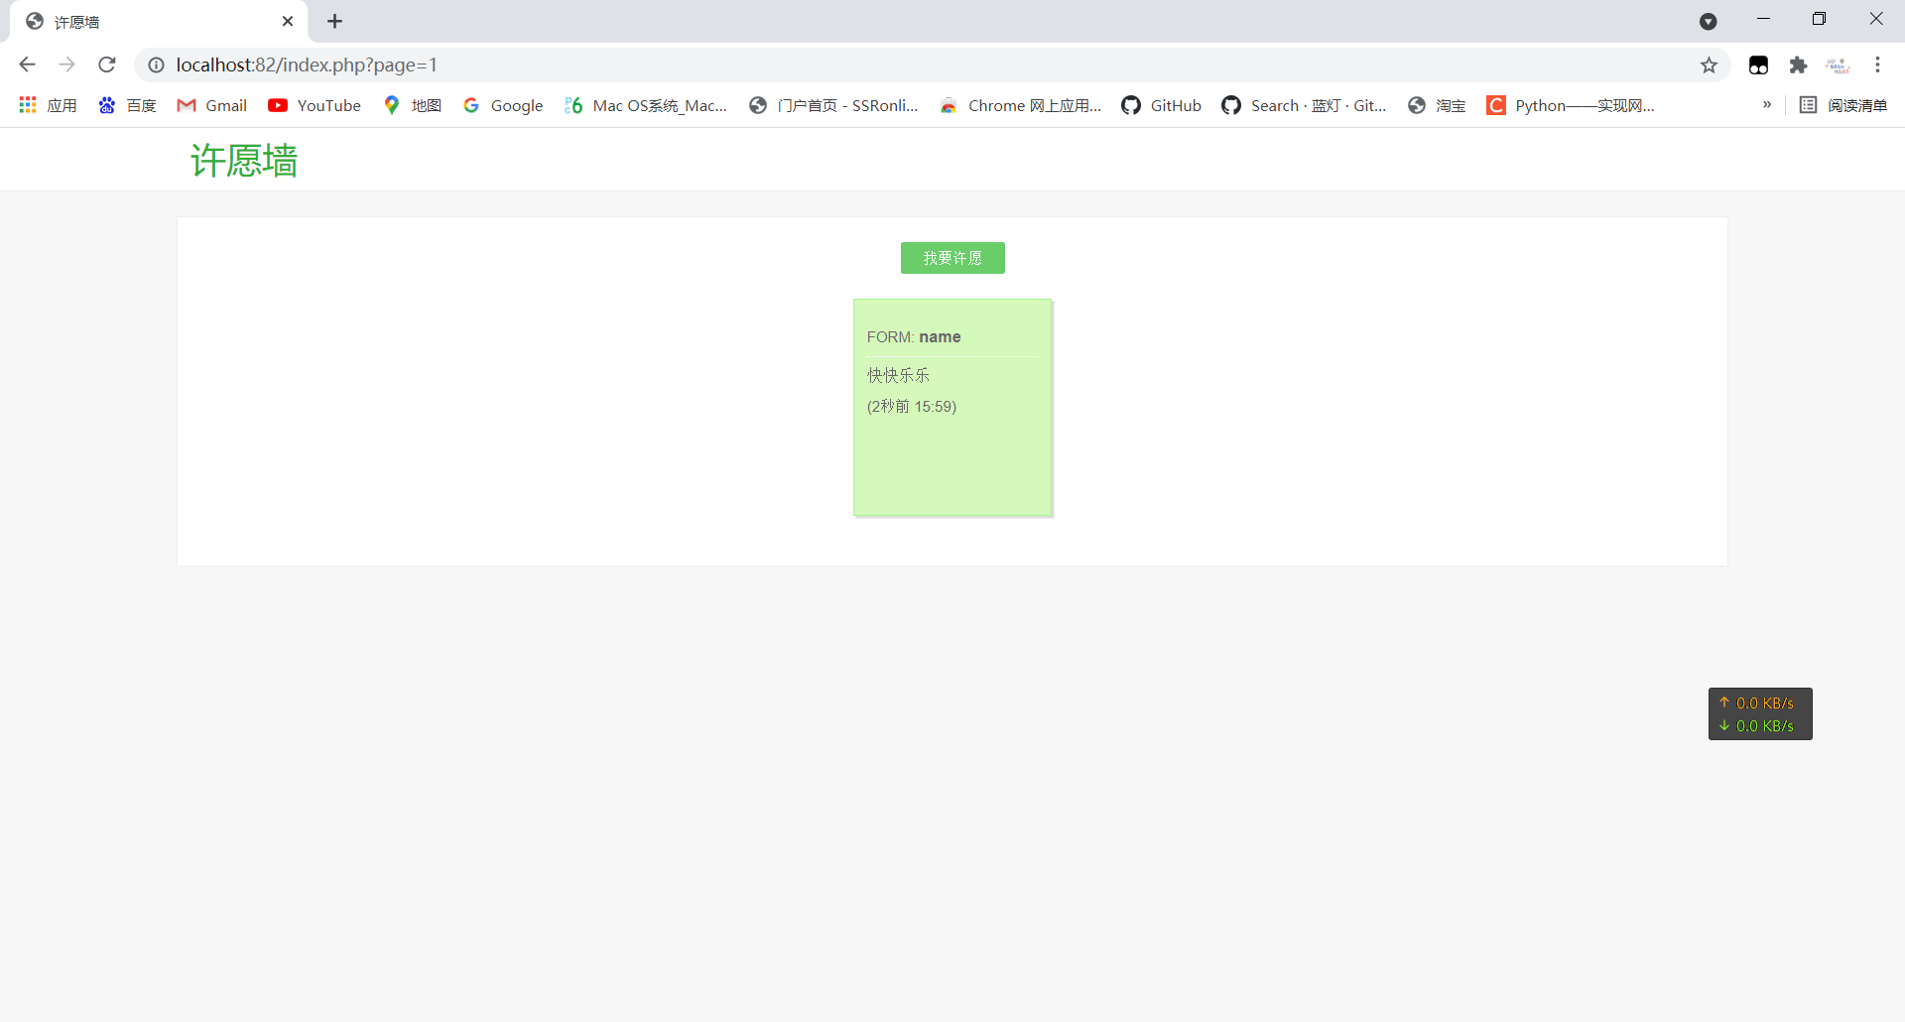This screenshot has width=1905, height=1022.
Task: Select the wish note from name
Action: (952, 408)
